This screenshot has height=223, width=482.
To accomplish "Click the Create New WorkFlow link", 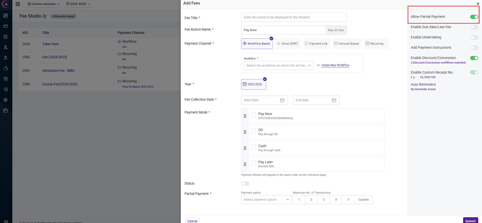I will pos(335,65).
